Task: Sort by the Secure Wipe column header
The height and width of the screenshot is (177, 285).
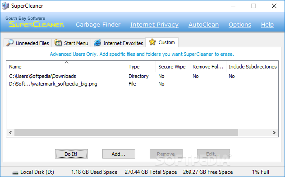Action: (x=173, y=67)
